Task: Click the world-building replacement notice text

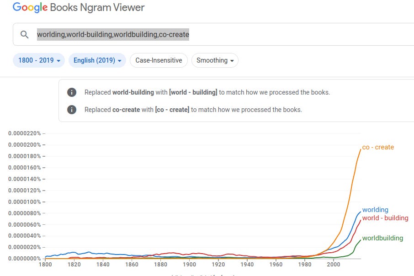Action: click(x=207, y=92)
